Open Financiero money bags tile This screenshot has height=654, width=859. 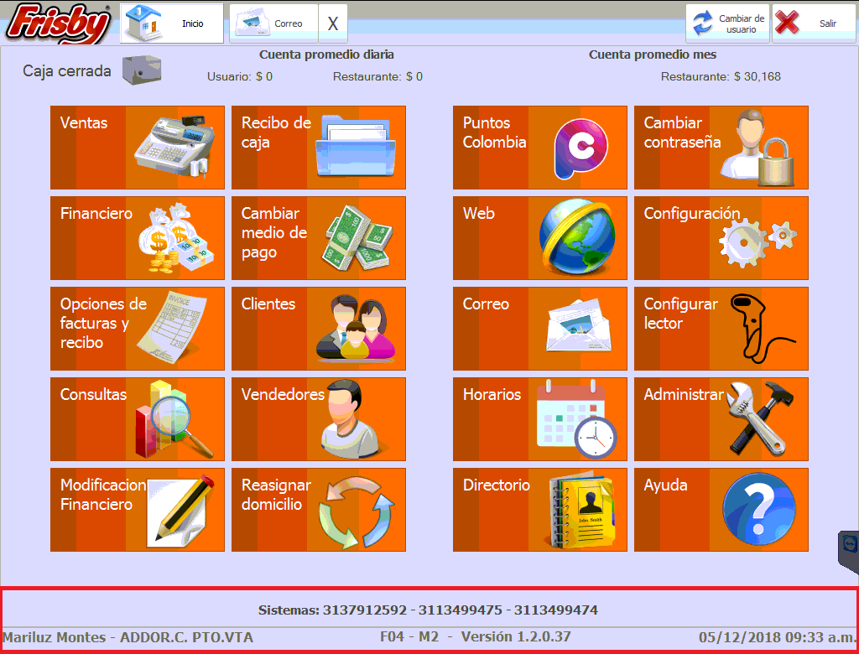[138, 238]
